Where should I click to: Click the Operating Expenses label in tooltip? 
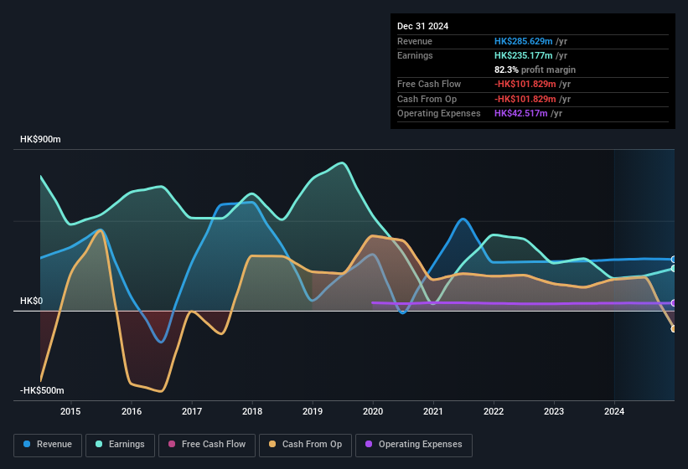439,114
